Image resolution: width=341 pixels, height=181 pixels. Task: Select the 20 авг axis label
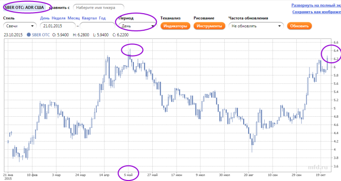point(249,175)
